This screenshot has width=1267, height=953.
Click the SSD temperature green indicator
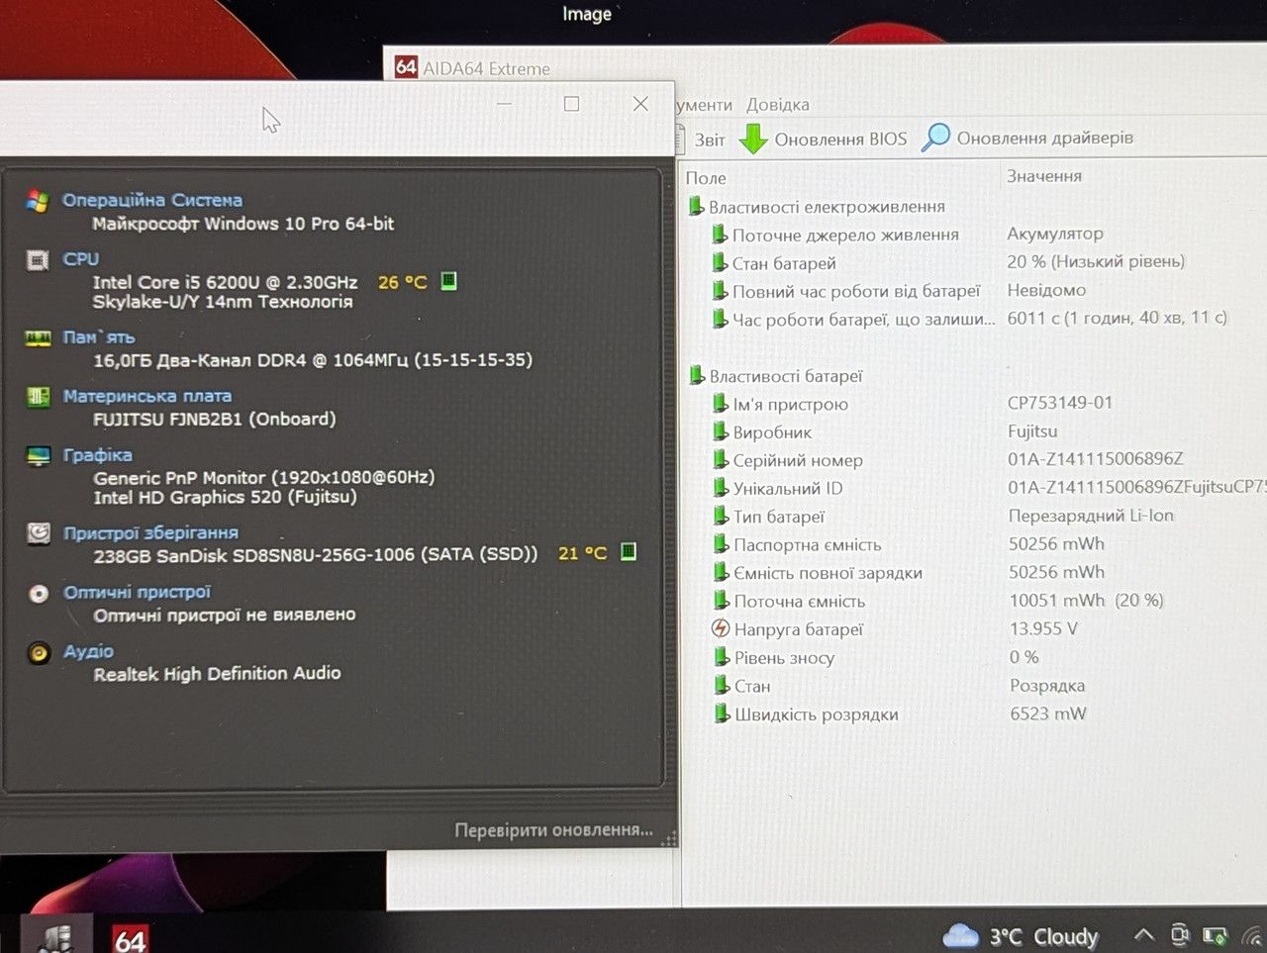628,551
